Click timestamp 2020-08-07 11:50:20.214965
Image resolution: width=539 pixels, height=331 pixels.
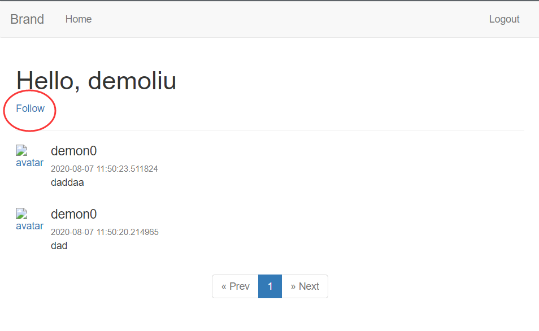105,232
